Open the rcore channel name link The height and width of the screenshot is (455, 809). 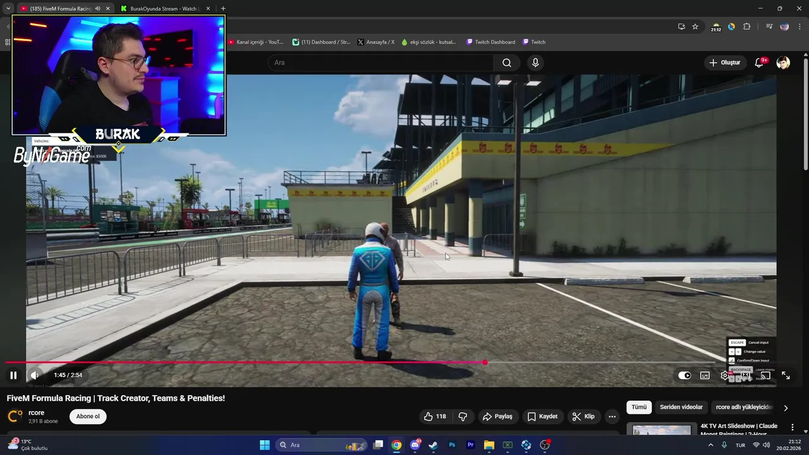click(x=36, y=413)
